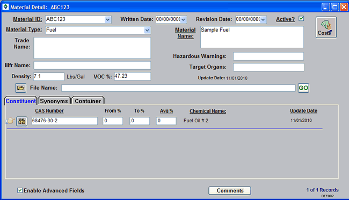Click the Material Name underlined label
Screen dimensions: 349x200
click(x=185, y=33)
